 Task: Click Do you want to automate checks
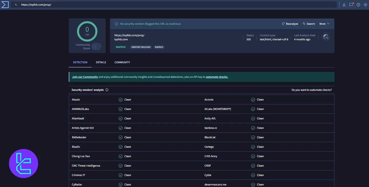pos(312,90)
